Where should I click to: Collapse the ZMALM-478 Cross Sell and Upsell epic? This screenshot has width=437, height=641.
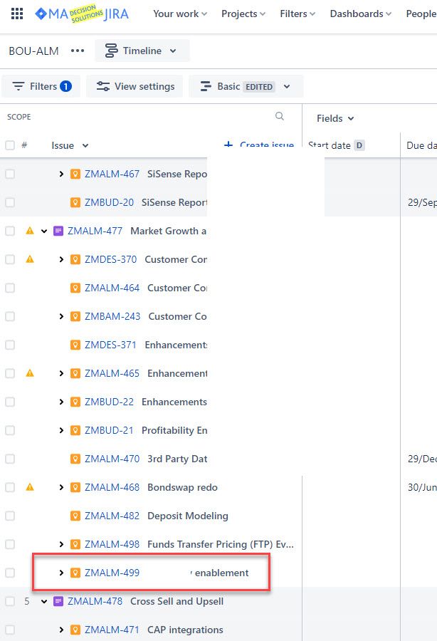[44, 601]
